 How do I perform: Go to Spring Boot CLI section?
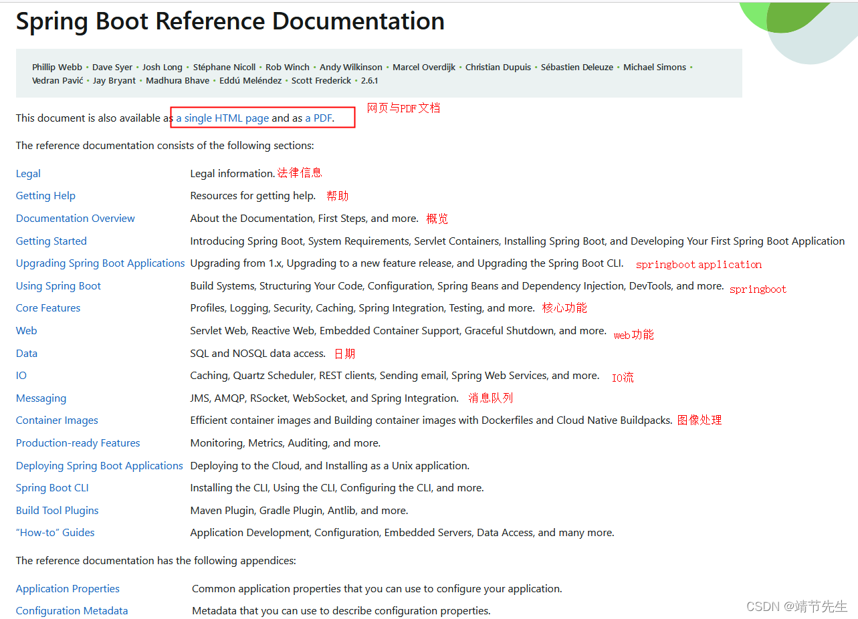click(x=52, y=488)
